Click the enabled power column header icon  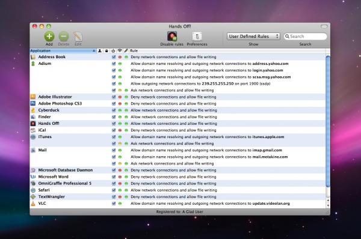(113, 50)
